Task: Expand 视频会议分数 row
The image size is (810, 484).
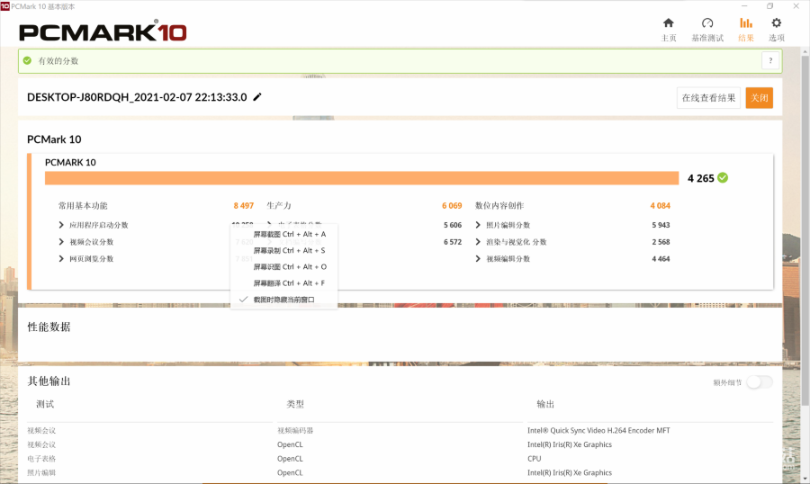Action: (61, 242)
